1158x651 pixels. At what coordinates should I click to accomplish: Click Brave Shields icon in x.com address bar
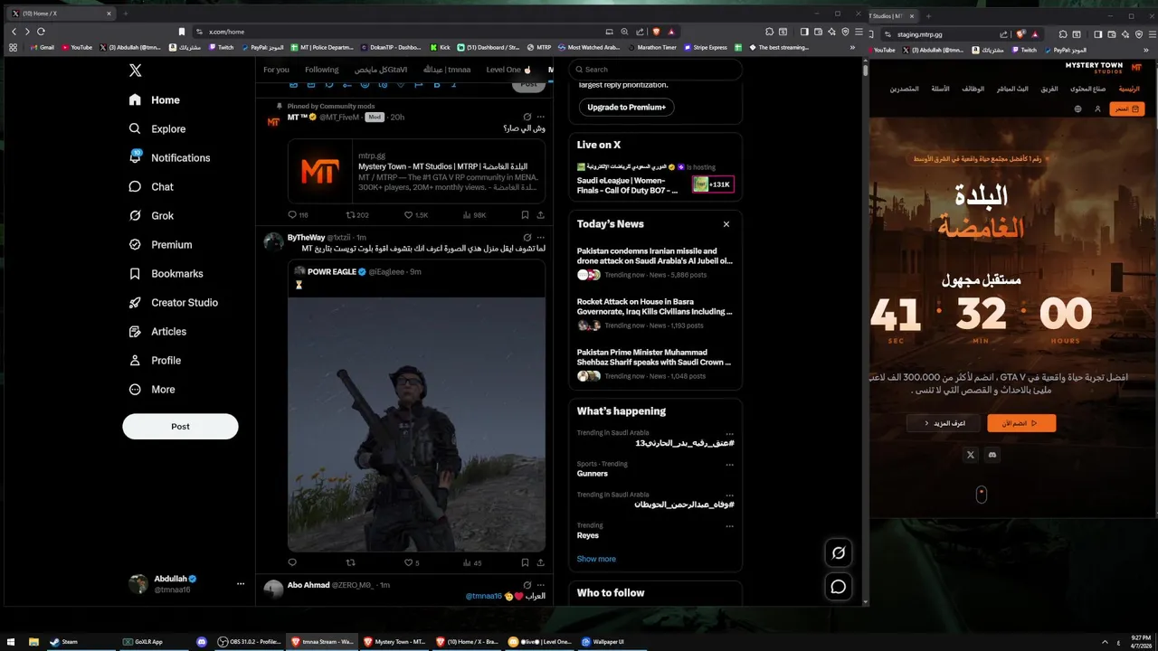pyautogui.click(x=656, y=32)
